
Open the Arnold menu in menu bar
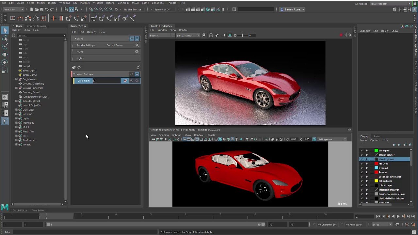172,3
